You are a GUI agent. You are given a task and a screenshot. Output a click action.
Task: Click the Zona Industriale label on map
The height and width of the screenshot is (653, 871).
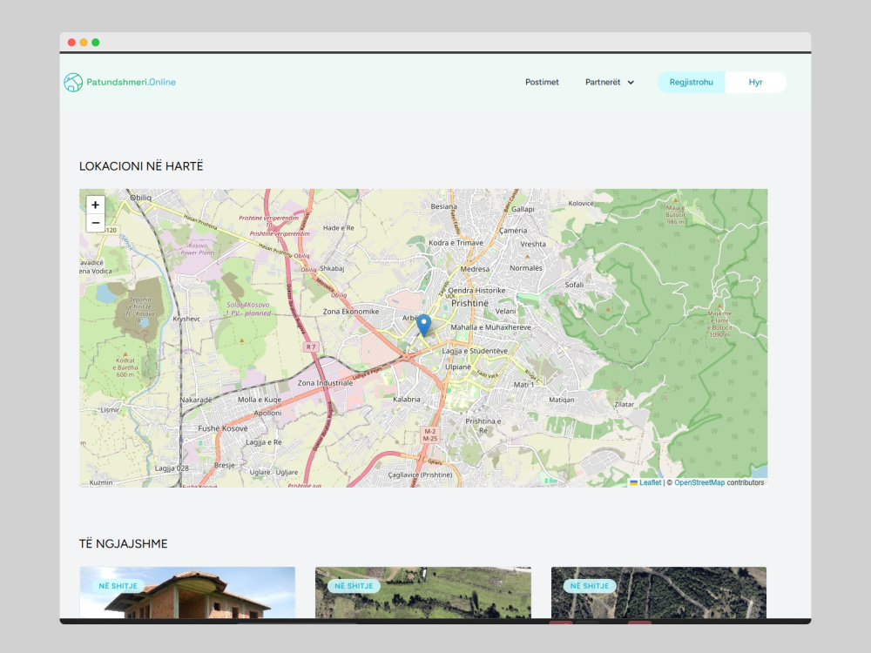[x=325, y=383]
